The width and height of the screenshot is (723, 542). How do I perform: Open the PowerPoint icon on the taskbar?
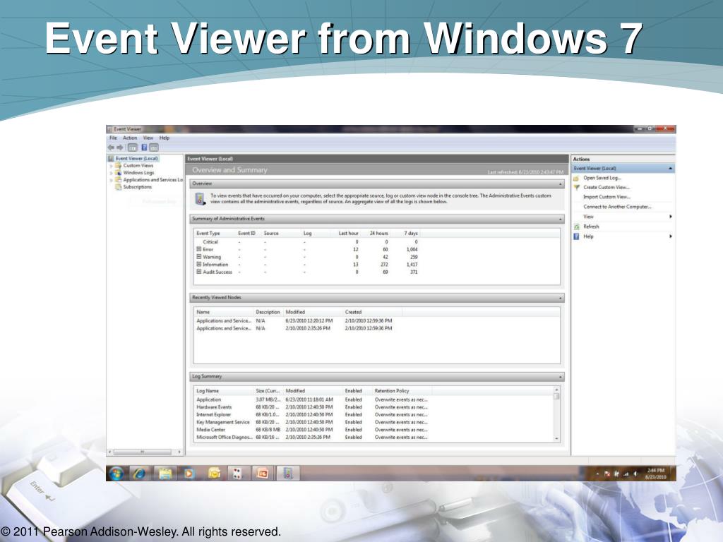coord(263,473)
